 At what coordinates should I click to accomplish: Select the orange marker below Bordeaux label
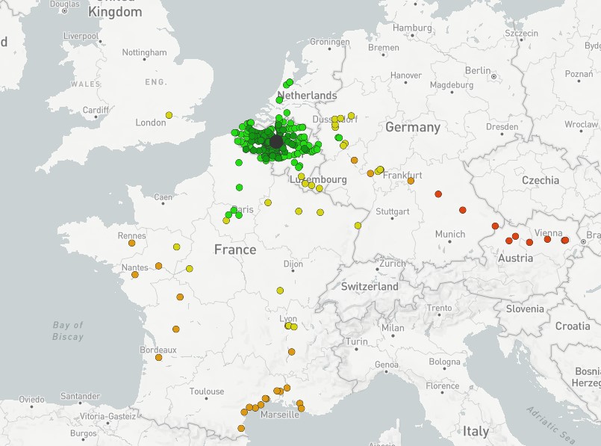click(x=158, y=357)
